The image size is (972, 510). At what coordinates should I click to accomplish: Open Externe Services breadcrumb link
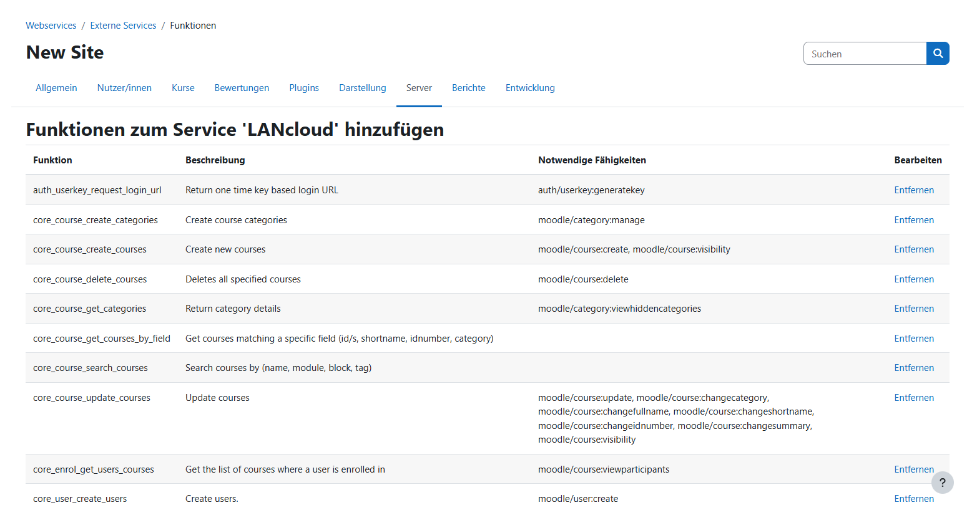point(123,26)
